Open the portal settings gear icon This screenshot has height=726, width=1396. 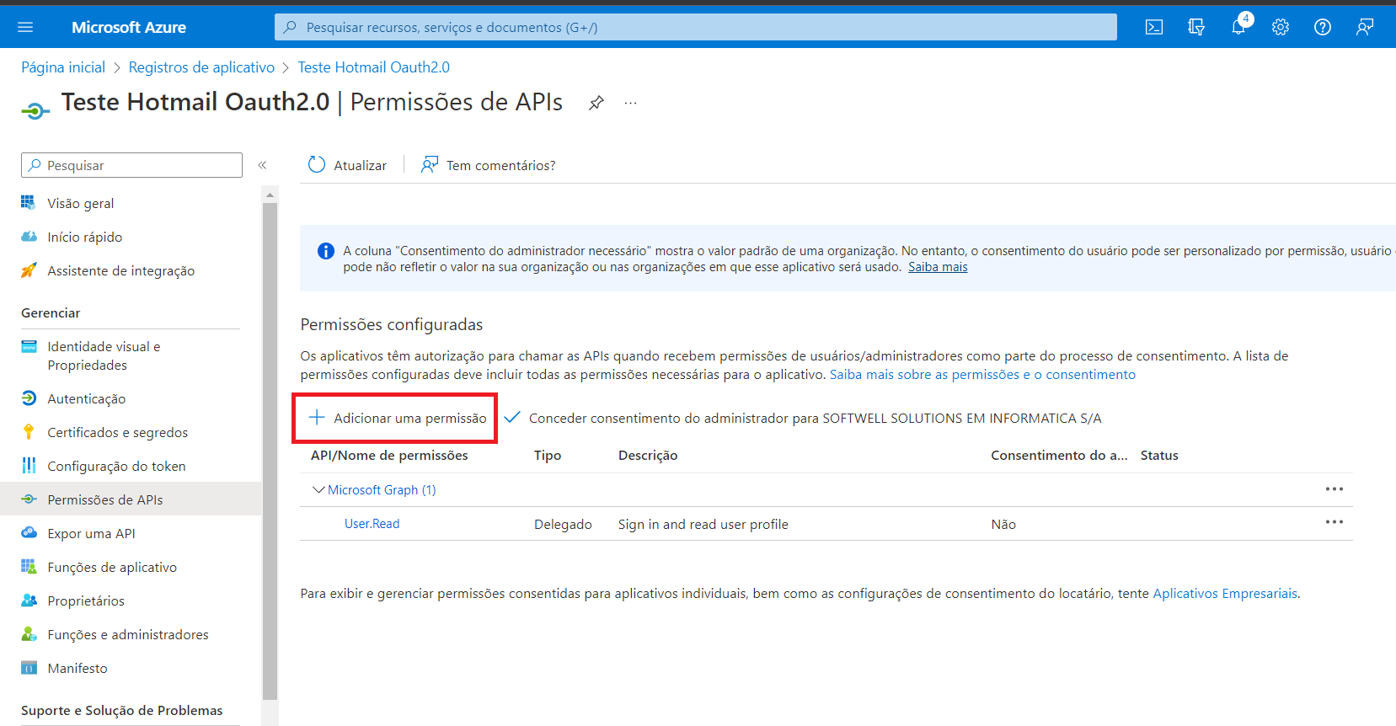click(1281, 27)
